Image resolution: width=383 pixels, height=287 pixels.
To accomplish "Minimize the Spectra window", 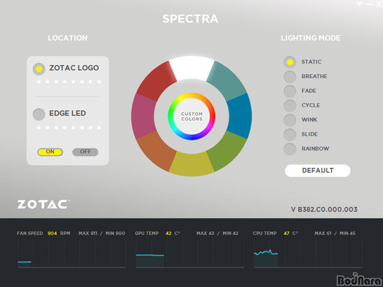I will (x=370, y=4).
